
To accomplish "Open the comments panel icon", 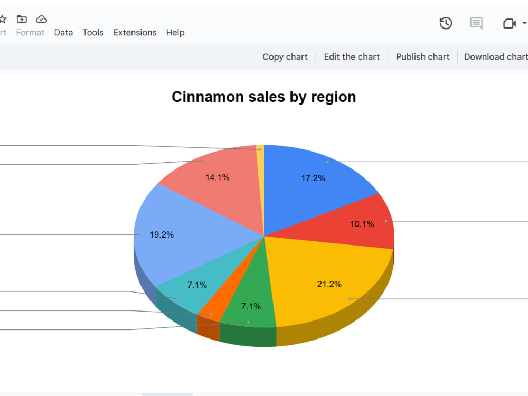I will click(476, 23).
